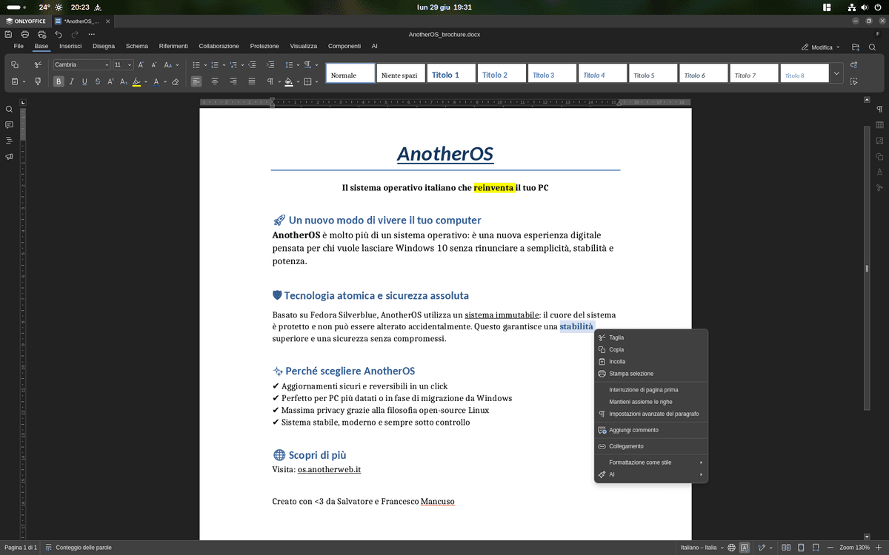Toggle nonprinting characters pilcrow button
This screenshot has width=889, height=555.
(x=270, y=81)
